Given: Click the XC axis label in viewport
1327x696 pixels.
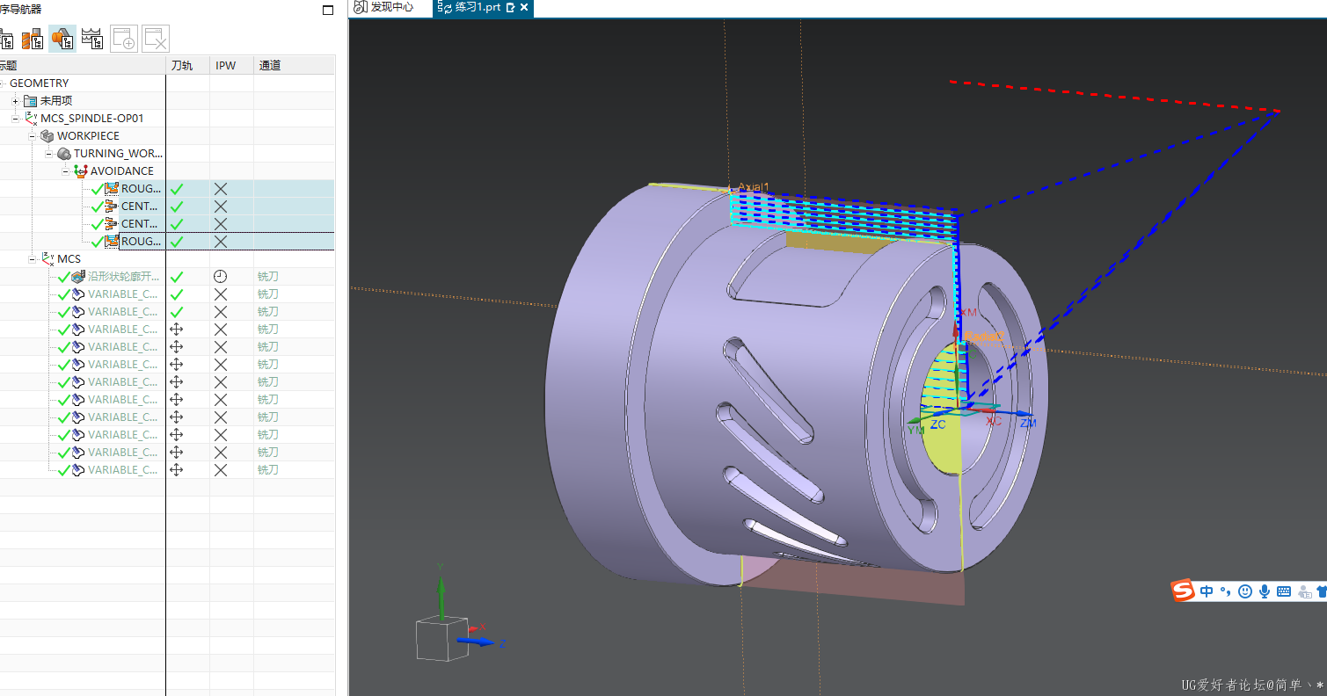Looking at the screenshot, I should [994, 422].
